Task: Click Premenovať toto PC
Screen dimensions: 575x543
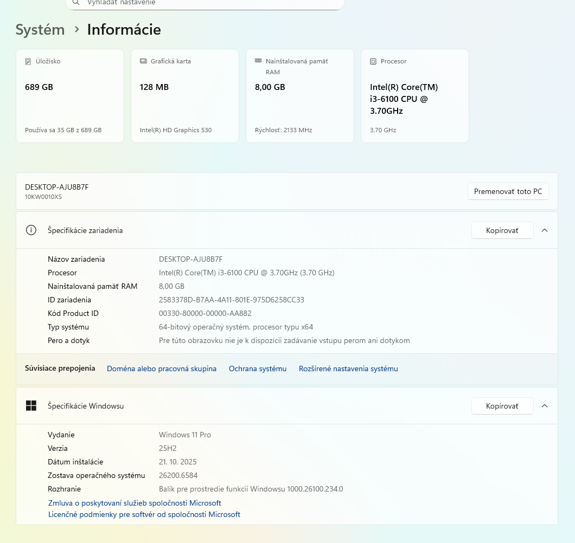Action: coord(508,191)
